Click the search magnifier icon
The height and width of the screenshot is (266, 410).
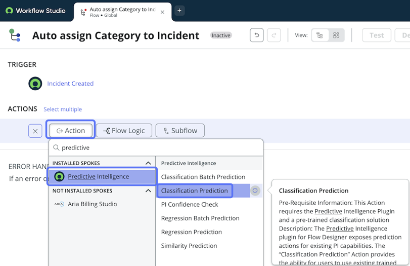tap(56, 147)
